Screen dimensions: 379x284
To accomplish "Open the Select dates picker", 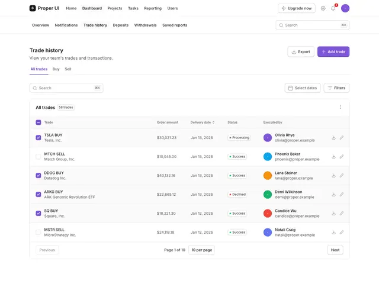I will click(303, 88).
